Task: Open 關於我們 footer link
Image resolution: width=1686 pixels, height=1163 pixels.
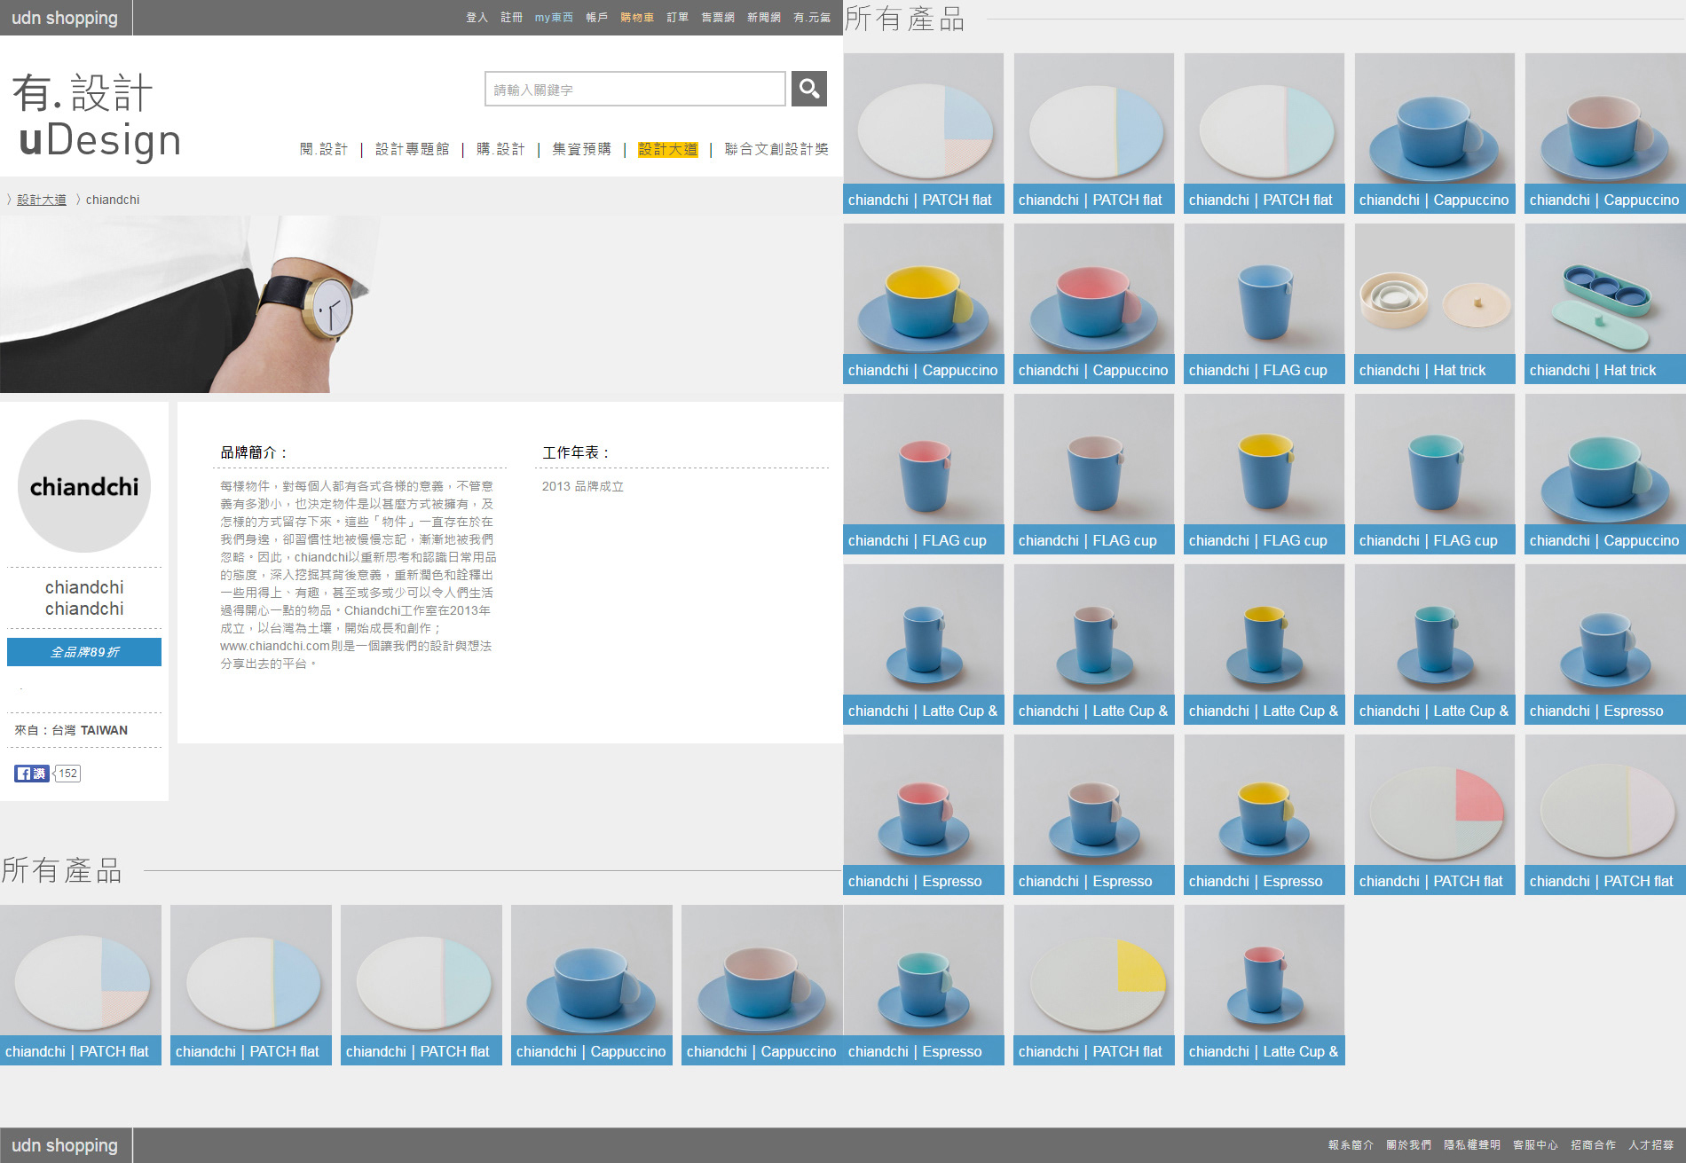Action: tap(1408, 1145)
